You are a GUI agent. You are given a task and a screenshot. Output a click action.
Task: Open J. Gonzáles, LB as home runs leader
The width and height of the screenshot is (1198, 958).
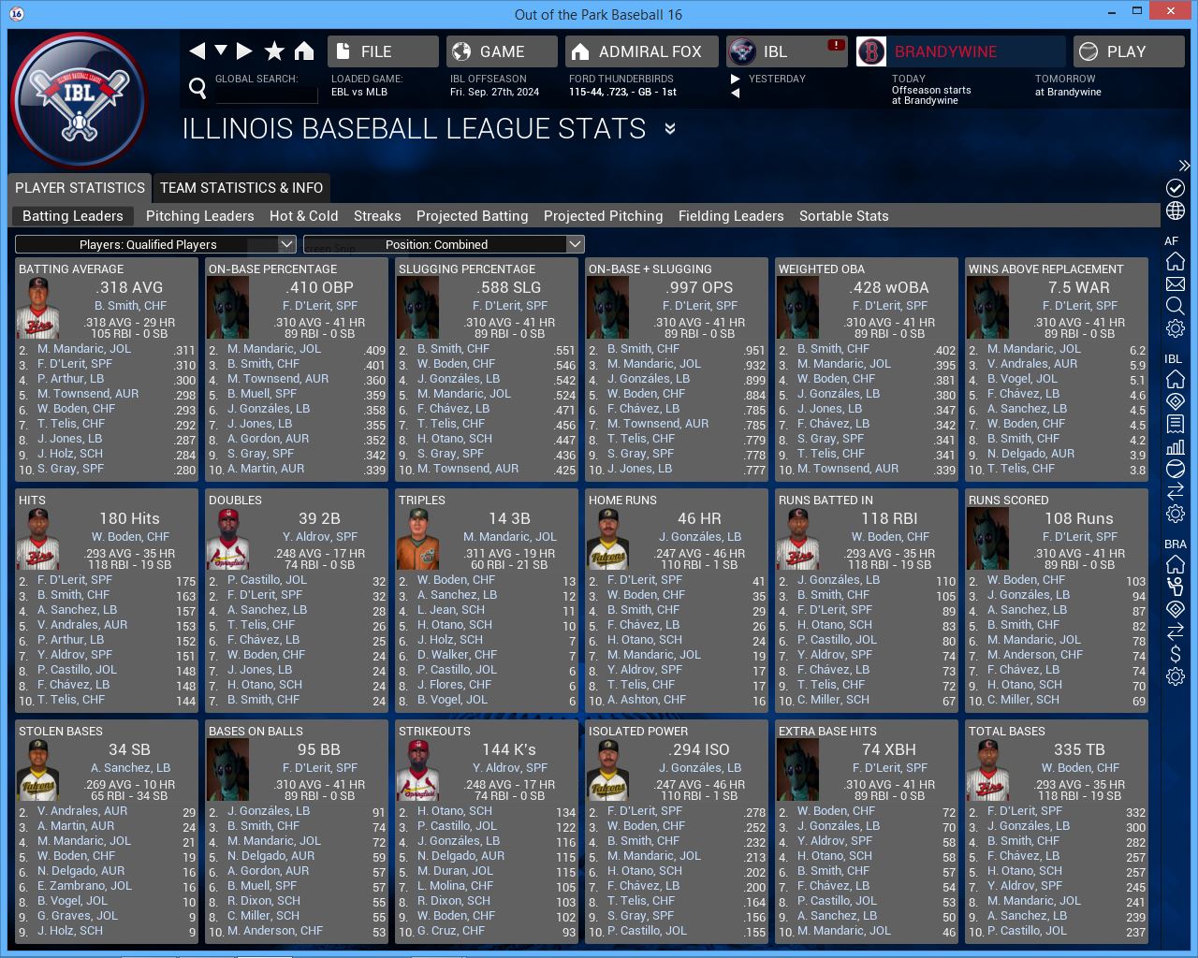pyautogui.click(x=700, y=537)
